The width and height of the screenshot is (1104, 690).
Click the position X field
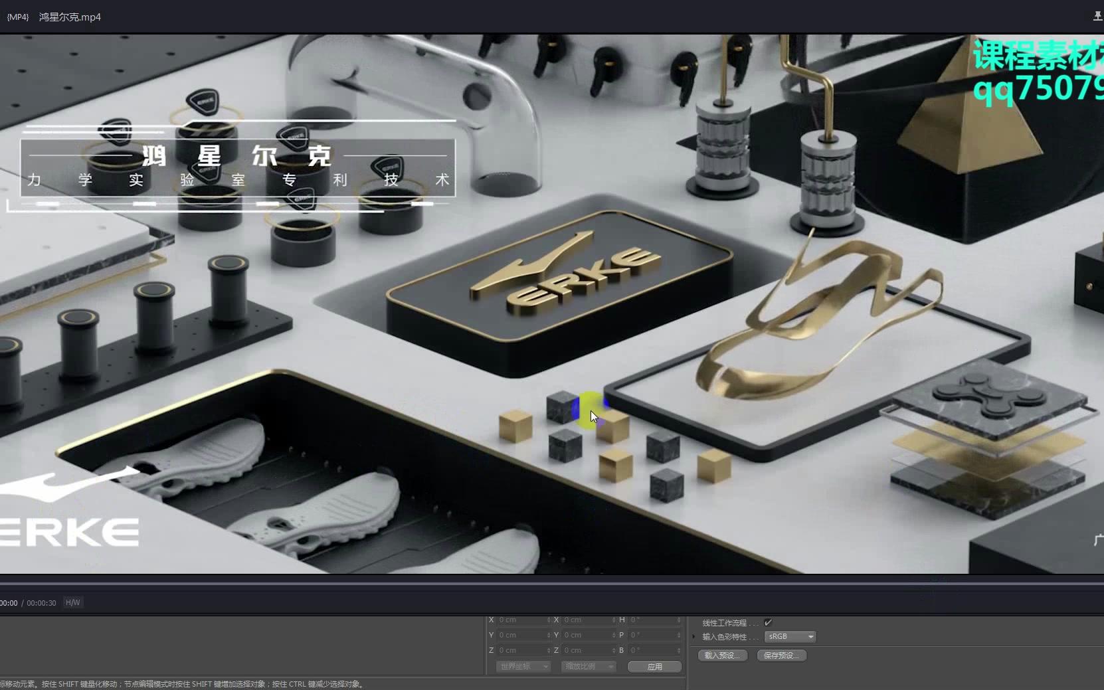[x=524, y=620]
